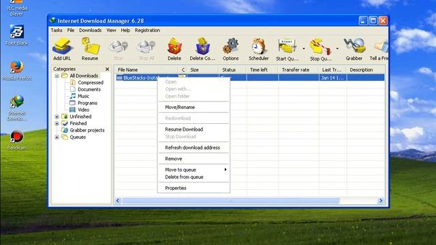The width and height of the screenshot is (436, 245).
Task: Select the BlueStacks-Installer download row
Action: (x=250, y=78)
